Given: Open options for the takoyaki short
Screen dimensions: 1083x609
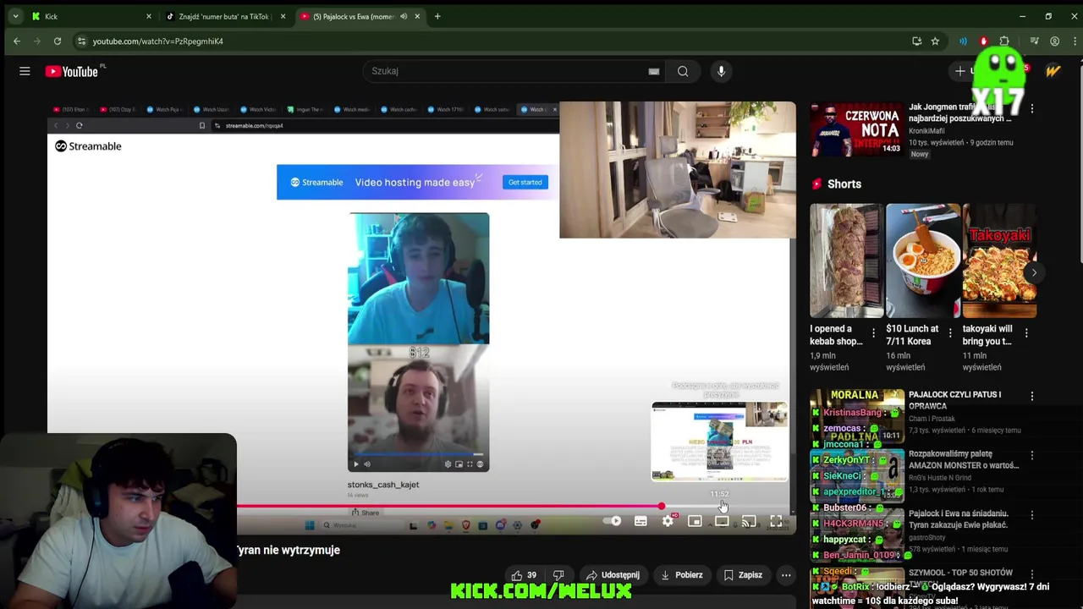Looking at the screenshot, I should click(1026, 333).
